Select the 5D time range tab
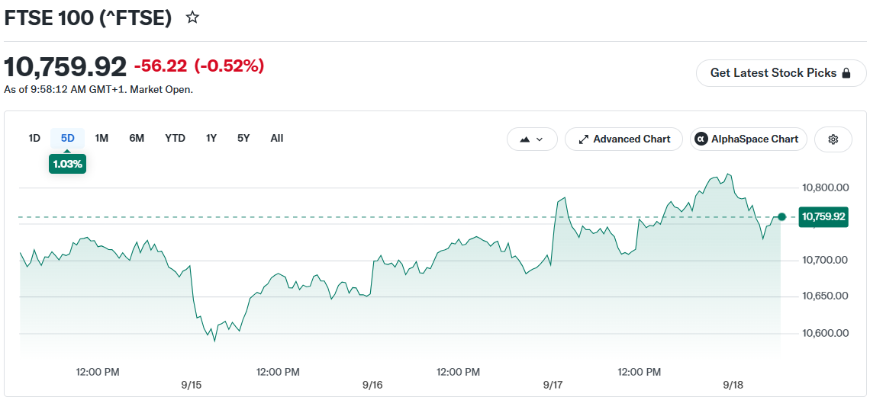The height and width of the screenshot is (397, 870). tap(68, 139)
